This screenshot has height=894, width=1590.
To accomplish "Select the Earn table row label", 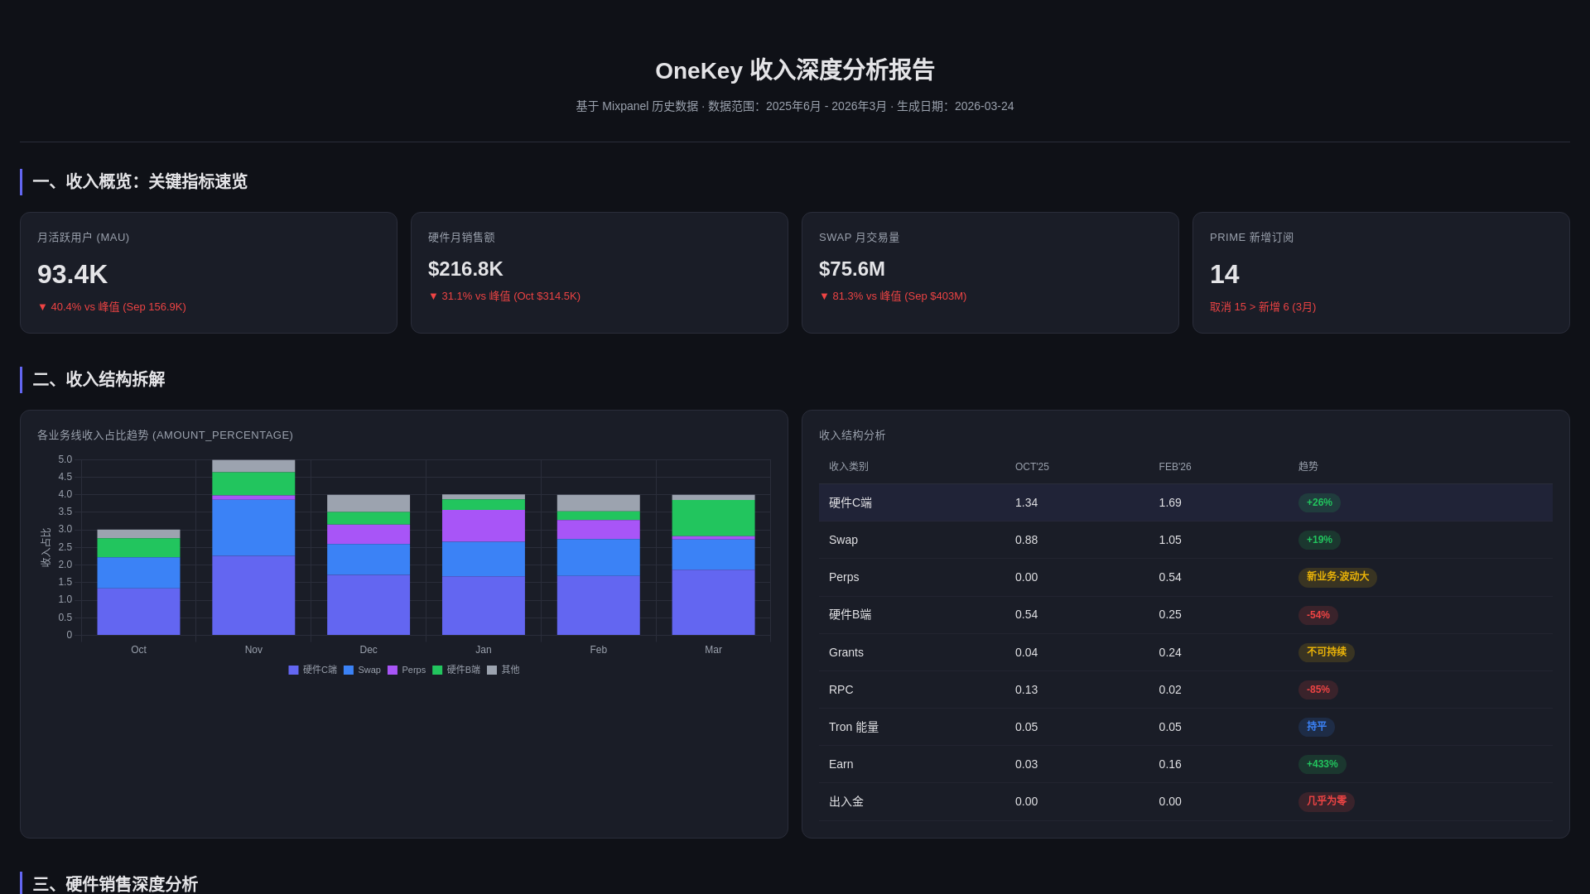I will click(x=841, y=764).
